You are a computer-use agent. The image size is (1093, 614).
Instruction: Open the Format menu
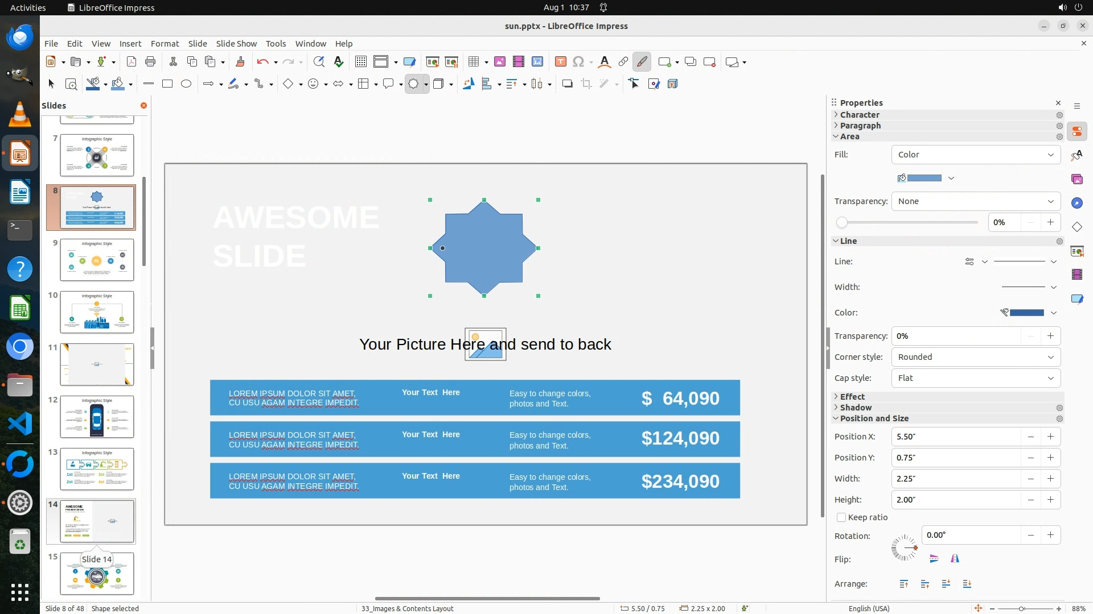[165, 44]
